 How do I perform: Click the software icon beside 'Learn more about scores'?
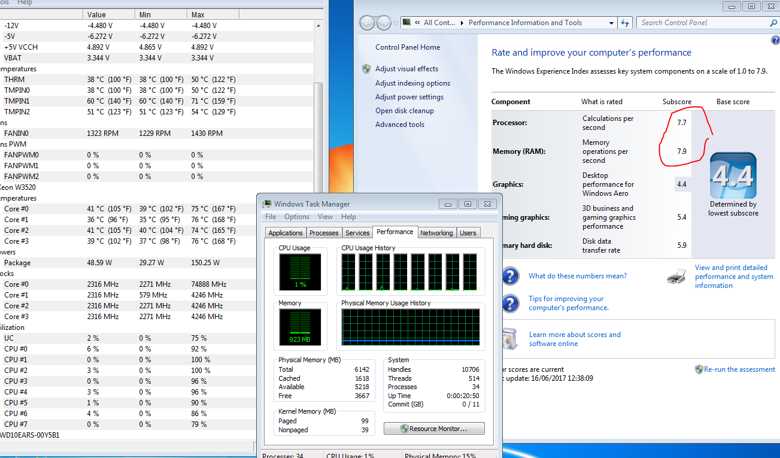pos(509,338)
